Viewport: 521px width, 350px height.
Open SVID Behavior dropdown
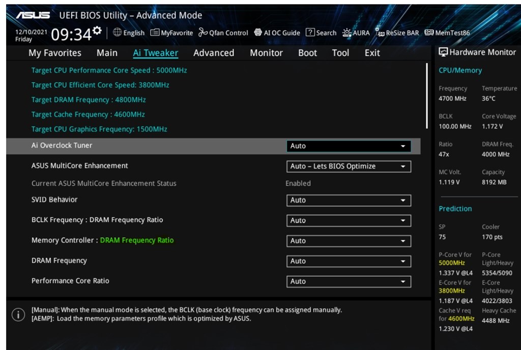coord(349,200)
